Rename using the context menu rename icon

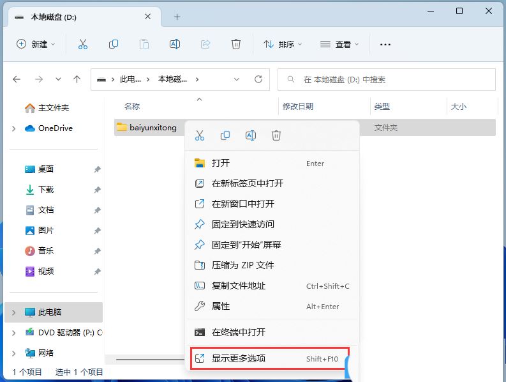[251, 135]
